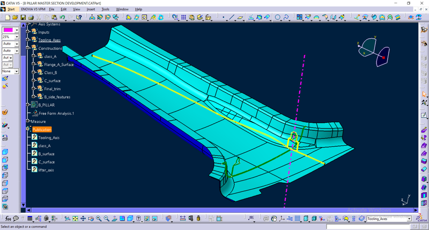The height and width of the screenshot is (230, 429).
Task: Collapse the Constructions tree node
Action: point(28,48)
